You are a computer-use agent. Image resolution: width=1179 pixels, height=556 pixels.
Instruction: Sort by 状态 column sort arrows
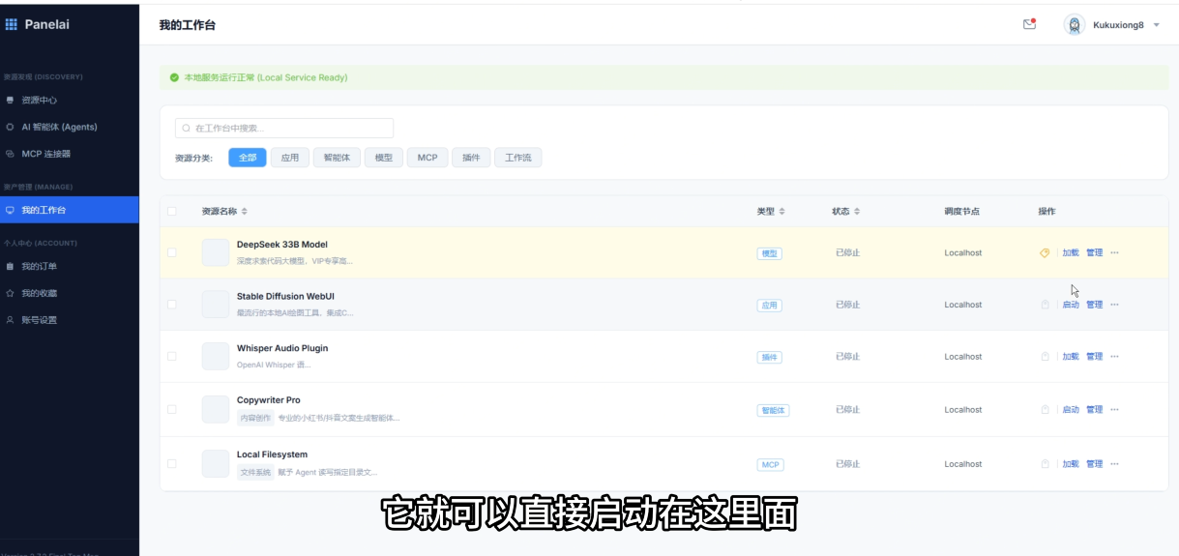tap(856, 211)
